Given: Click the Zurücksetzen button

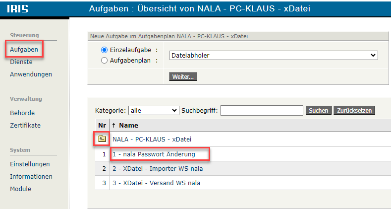Looking at the screenshot, I should [354, 110].
